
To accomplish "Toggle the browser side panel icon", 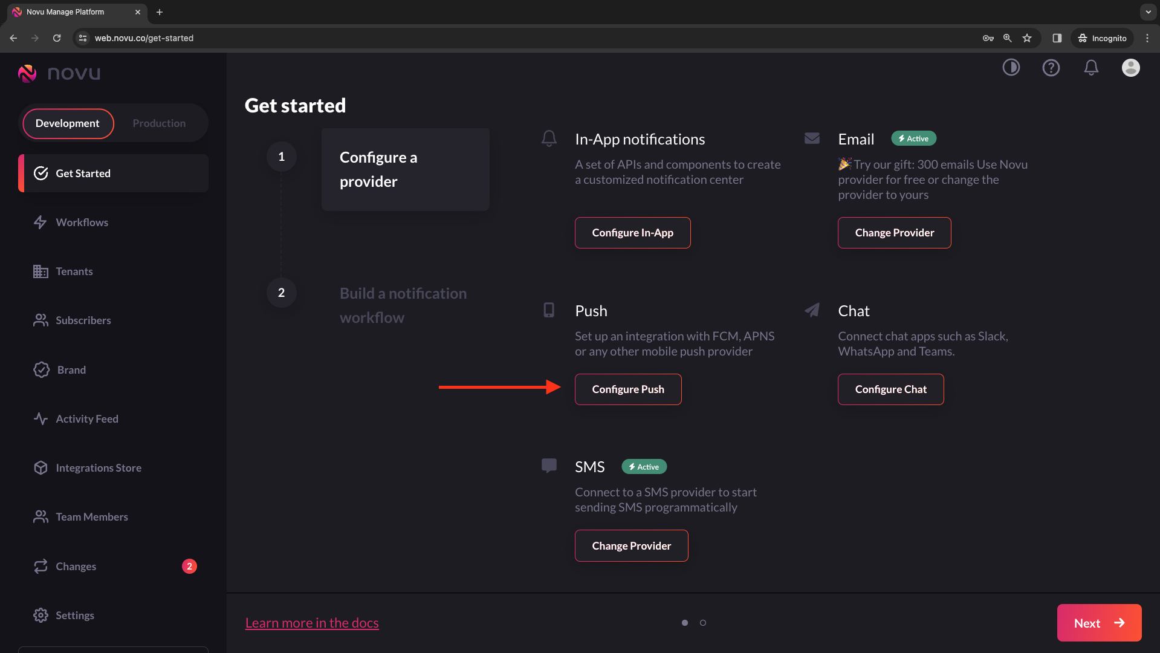I will [1057, 38].
